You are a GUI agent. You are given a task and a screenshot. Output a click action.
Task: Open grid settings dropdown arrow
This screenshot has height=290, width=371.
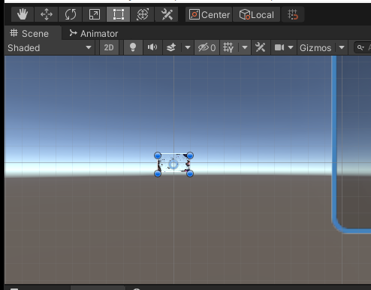[x=245, y=47]
